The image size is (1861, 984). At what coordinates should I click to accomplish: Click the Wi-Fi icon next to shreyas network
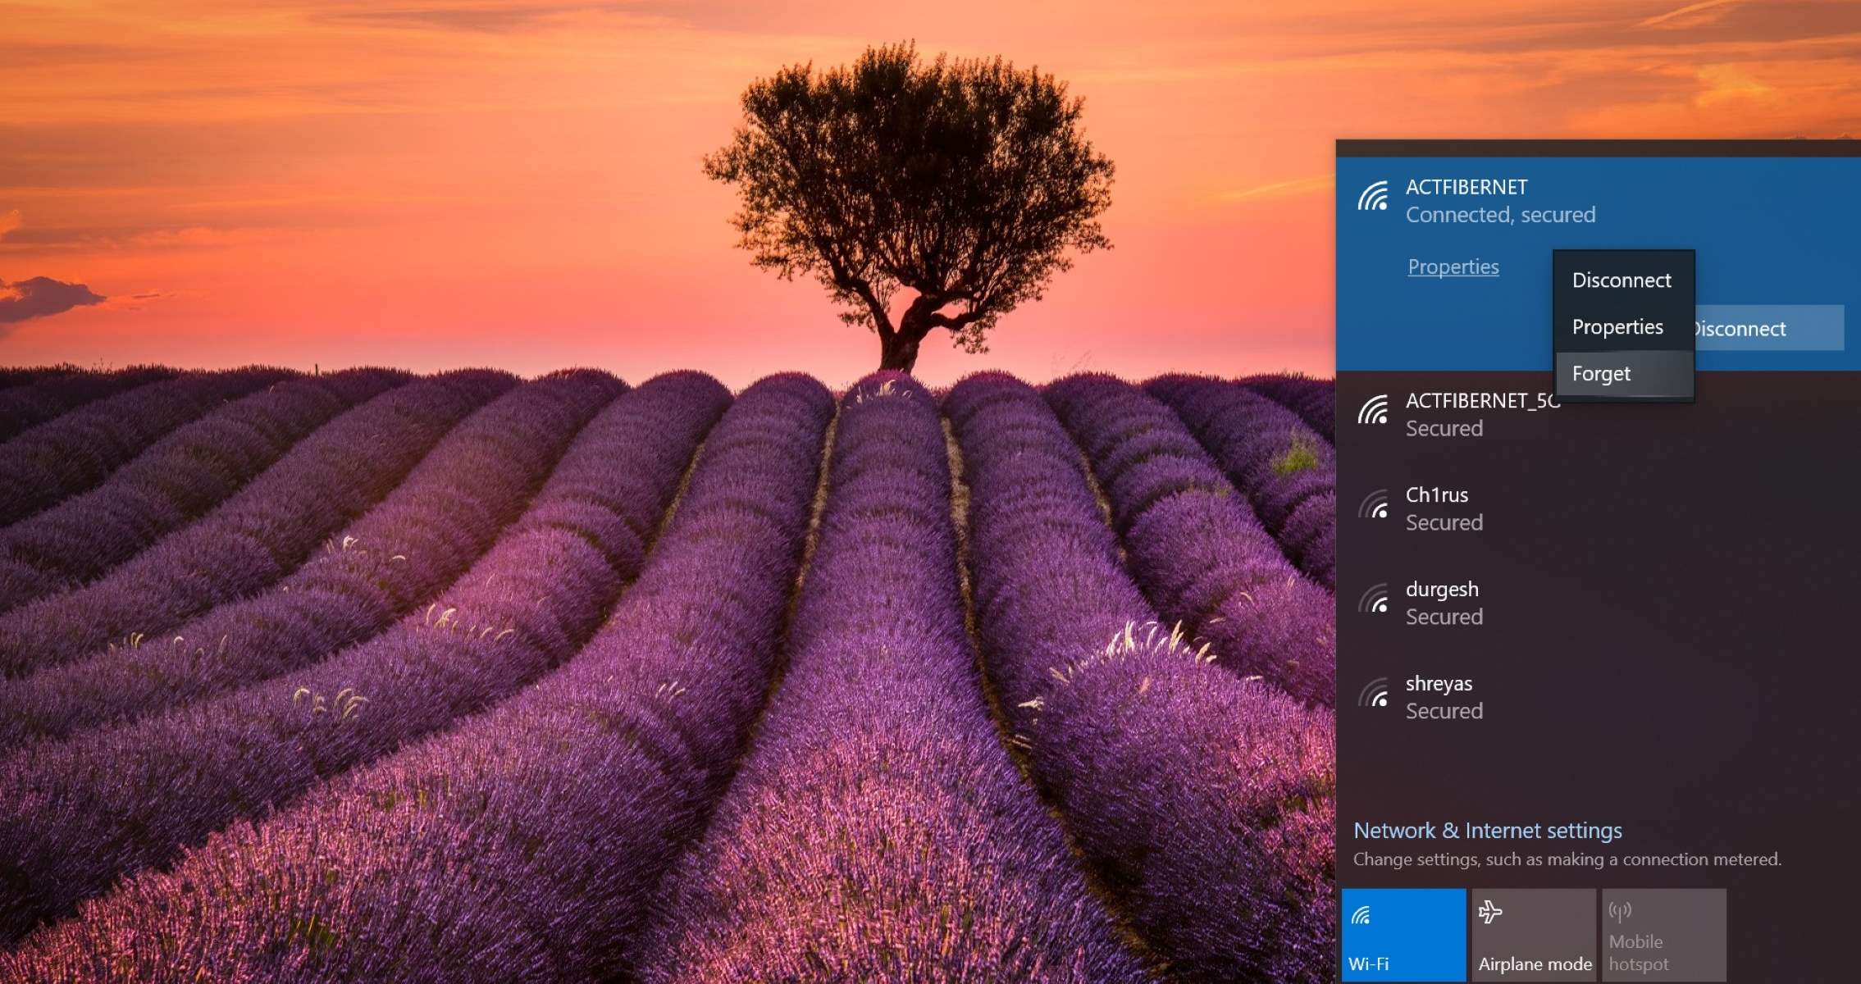(x=1374, y=697)
